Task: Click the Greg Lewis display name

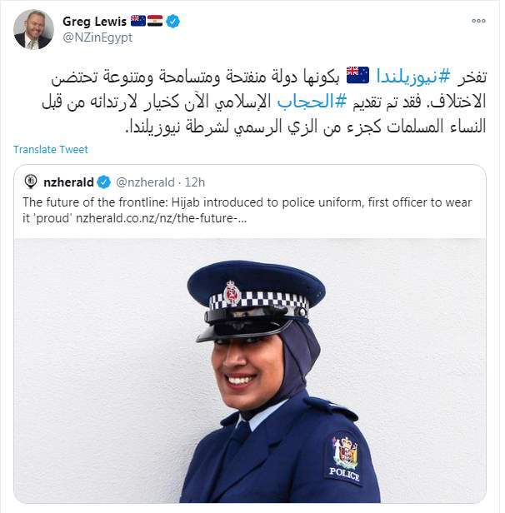Action: point(94,22)
